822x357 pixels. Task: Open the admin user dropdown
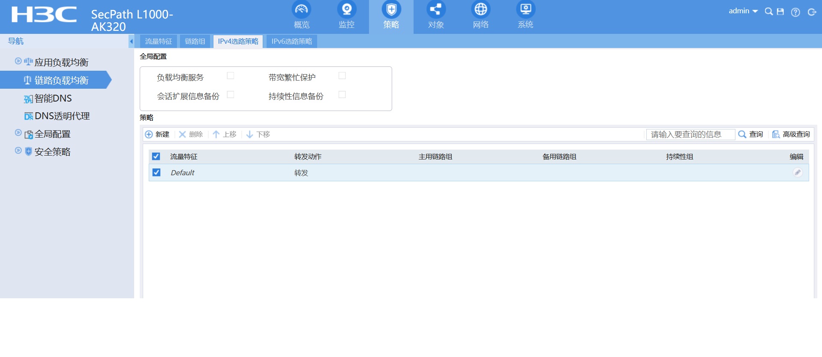[x=743, y=11]
